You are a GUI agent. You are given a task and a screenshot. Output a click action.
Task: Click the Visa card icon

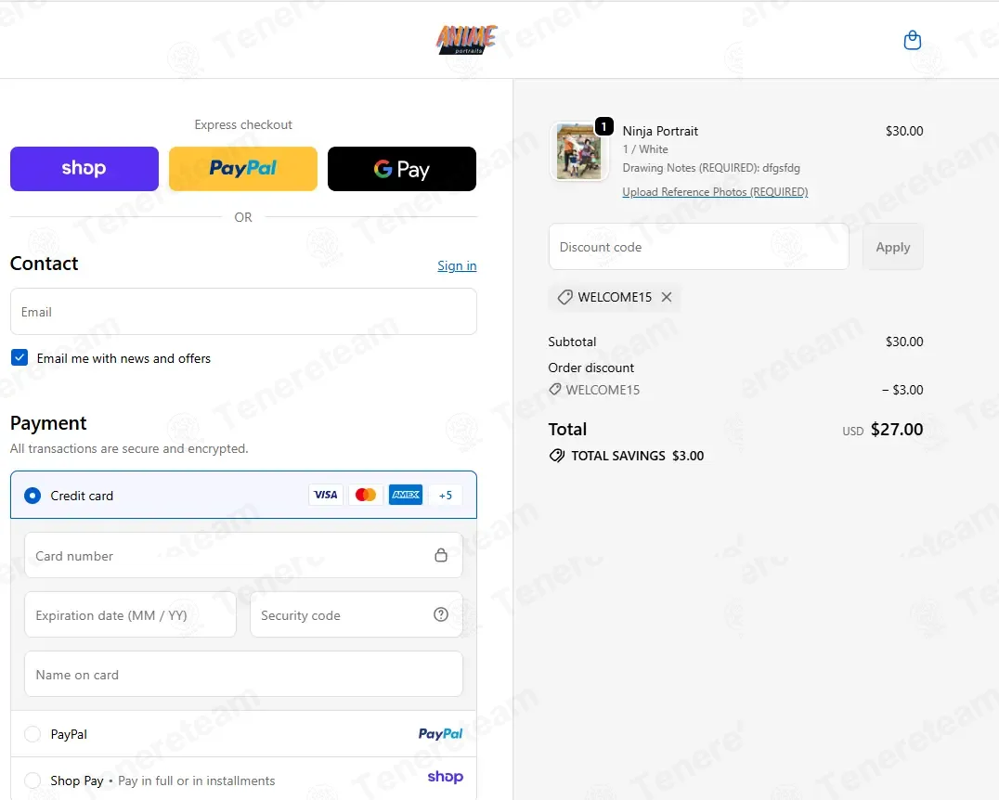pyautogui.click(x=326, y=495)
